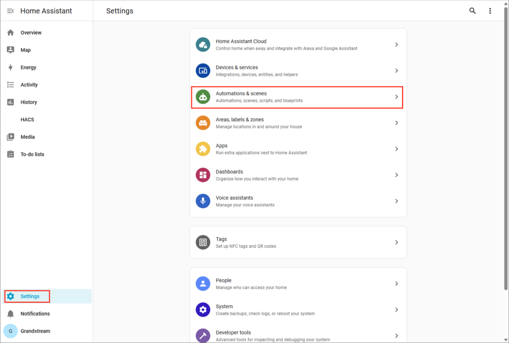
Task: Click the Areas, labels & zones sofa icon
Action: (203, 123)
